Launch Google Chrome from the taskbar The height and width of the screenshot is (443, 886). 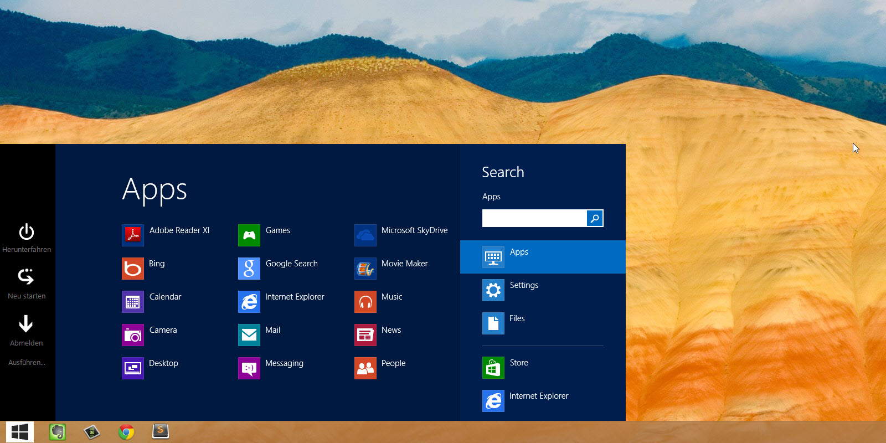click(x=126, y=432)
